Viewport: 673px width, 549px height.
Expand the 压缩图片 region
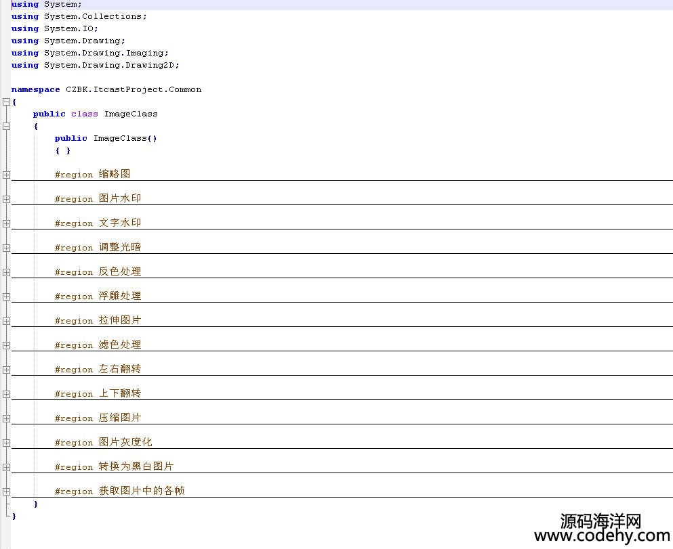(6, 418)
